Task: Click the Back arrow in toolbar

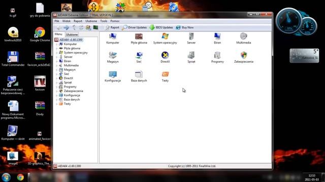Action: pyautogui.click(x=59, y=27)
